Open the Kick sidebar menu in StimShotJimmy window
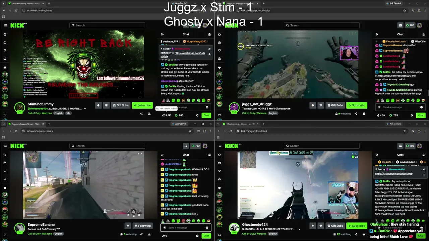This screenshot has width=429, height=241. [5, 25]
